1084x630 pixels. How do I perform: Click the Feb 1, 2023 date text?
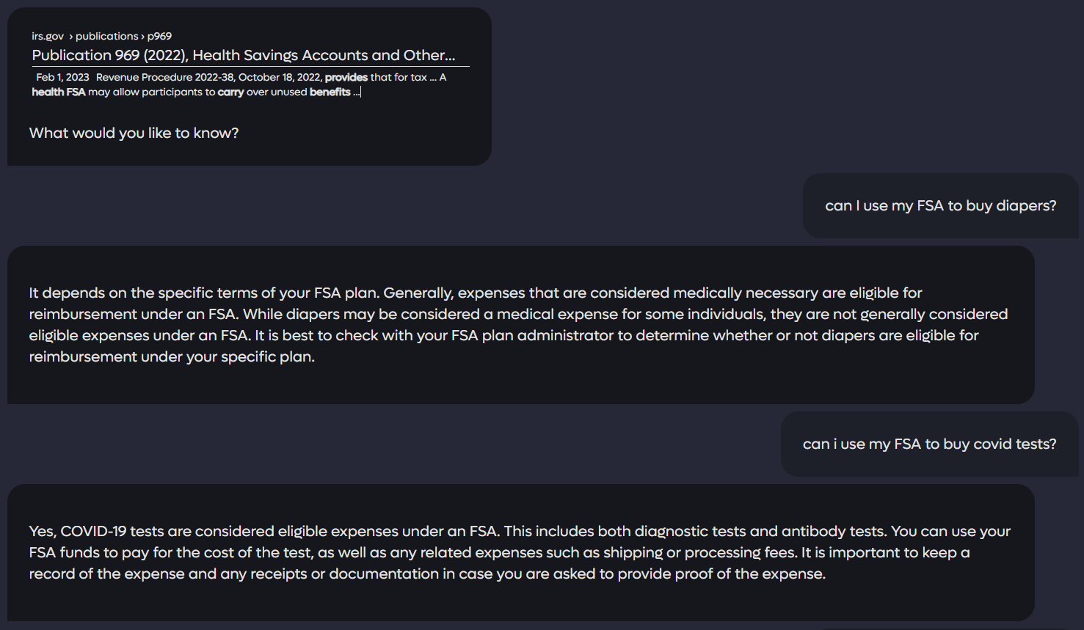coord(62,76)
